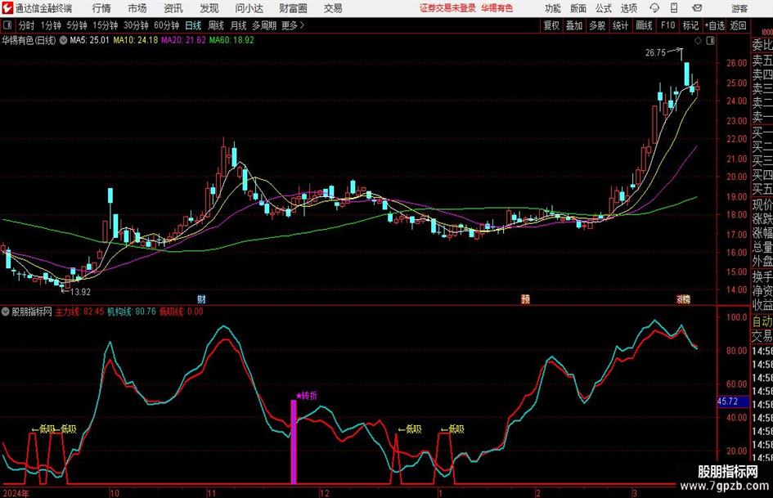Open the 多周期 multi-period view
Image resolution: width=773 pixels, height=498 pixels.
pyautogui.click(x=264, y=25)
